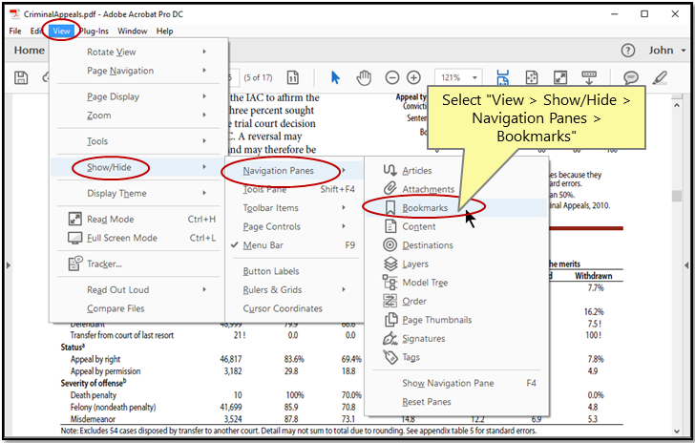Select the Selection arrow tool

click(x=335, y=77)
